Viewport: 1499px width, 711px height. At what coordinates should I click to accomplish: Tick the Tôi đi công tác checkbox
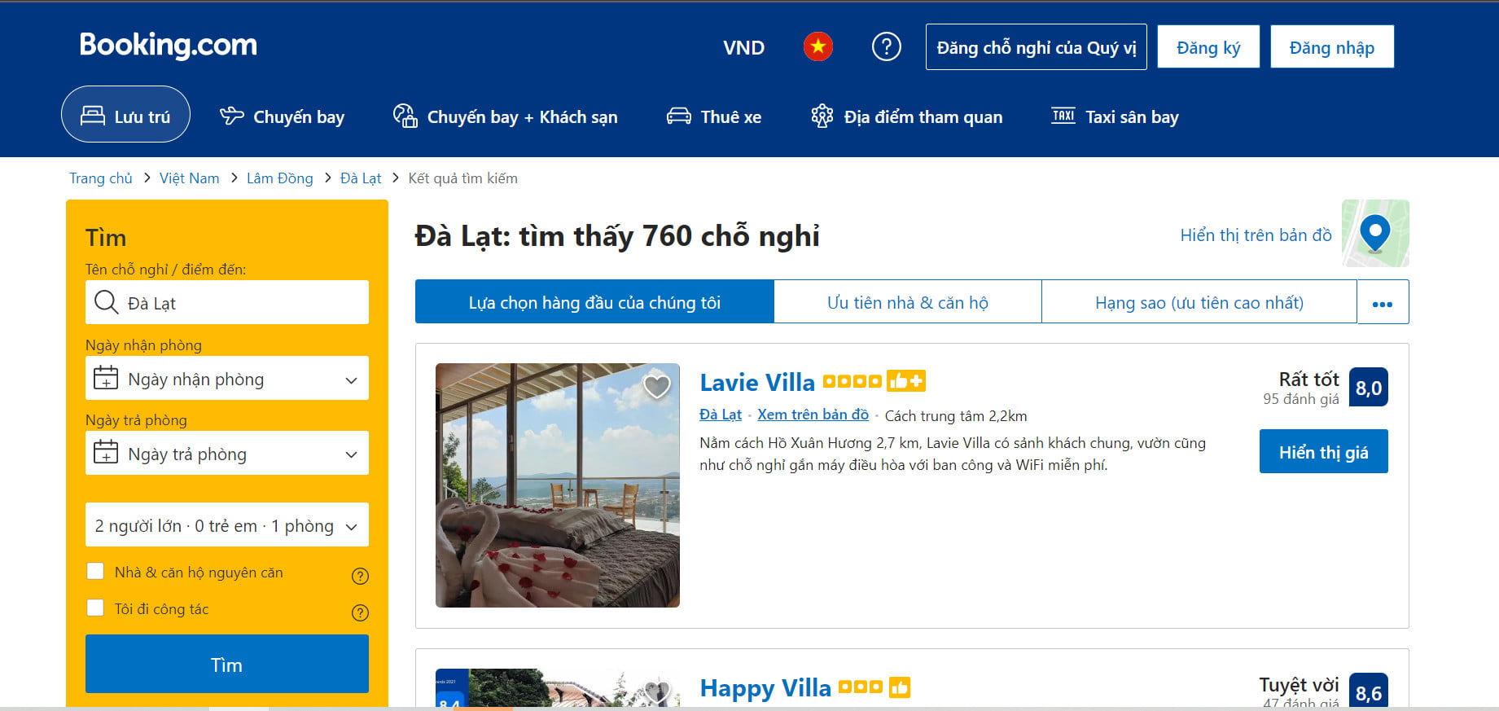95,608
